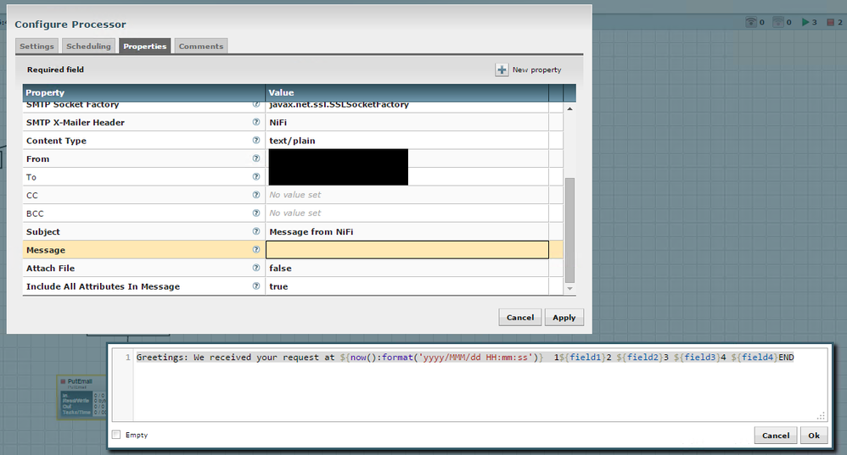The height and width of the screenshot is (455, 847).
Task: Click the Include All Attributes value true
Action: click(278, 286)
